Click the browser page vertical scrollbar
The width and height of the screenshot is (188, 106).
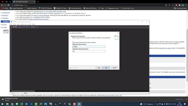click(187, 55)
